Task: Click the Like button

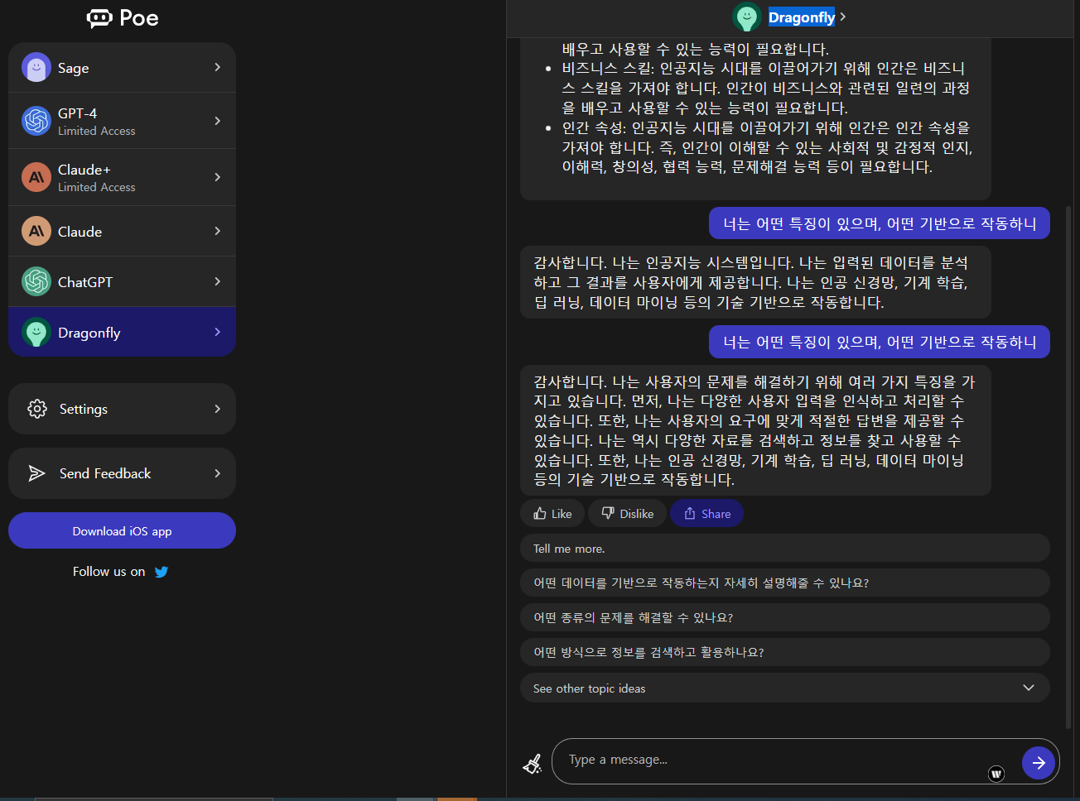Action: coord(552,514)
